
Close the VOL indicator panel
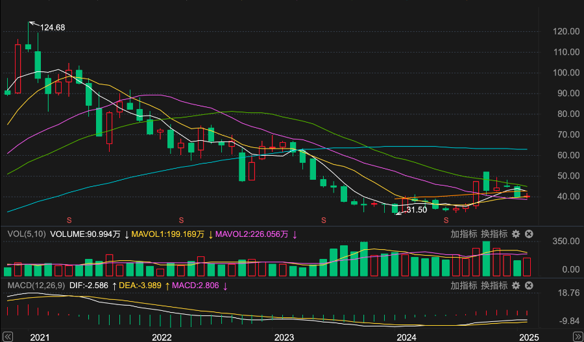pyautogui.click(x=529, y=234)
